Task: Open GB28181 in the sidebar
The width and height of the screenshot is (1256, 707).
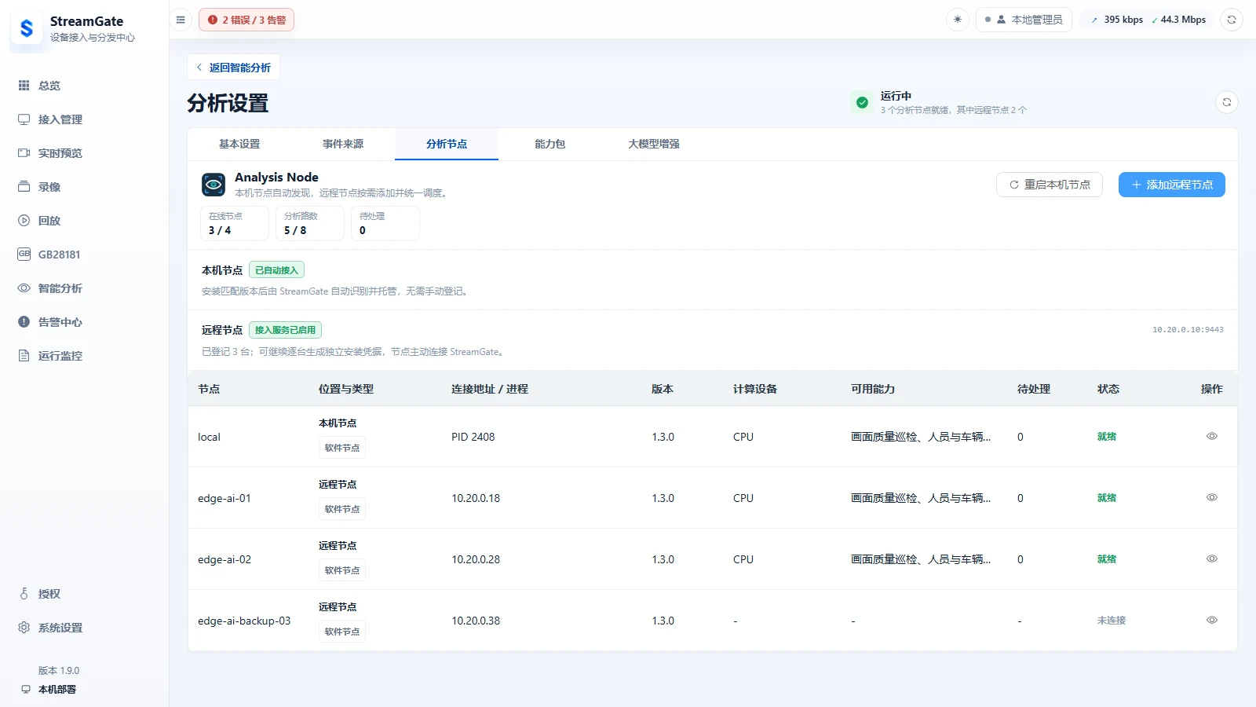Action: pos(84,255)
